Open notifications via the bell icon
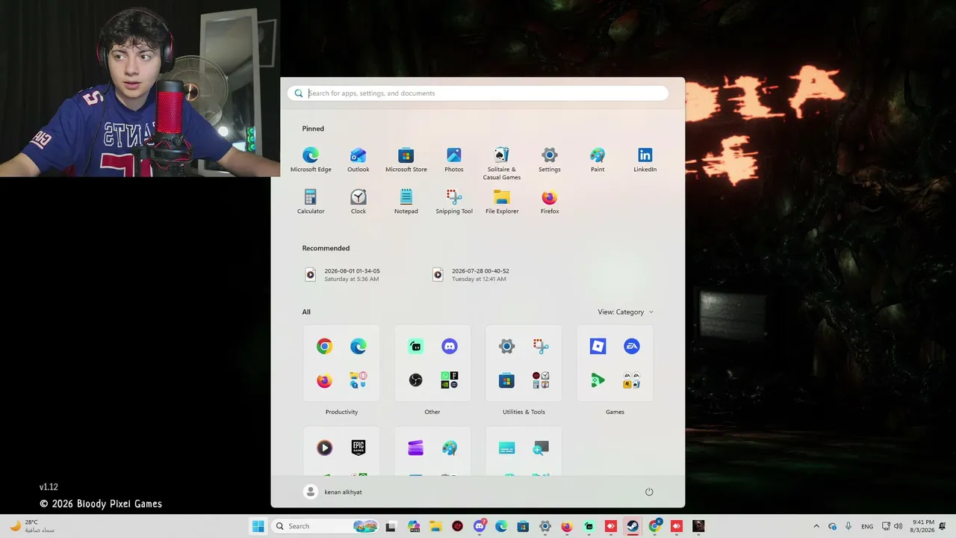The width and height of the screenshot is (956, 538). click(x=944, y=526)
